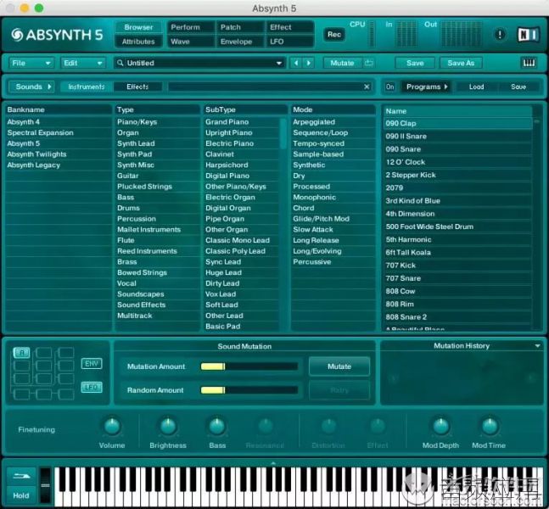Viewport: 549px width, 509px height.
Task: Open the Edit dropdown menu
Action: click(x=83, y=63)
